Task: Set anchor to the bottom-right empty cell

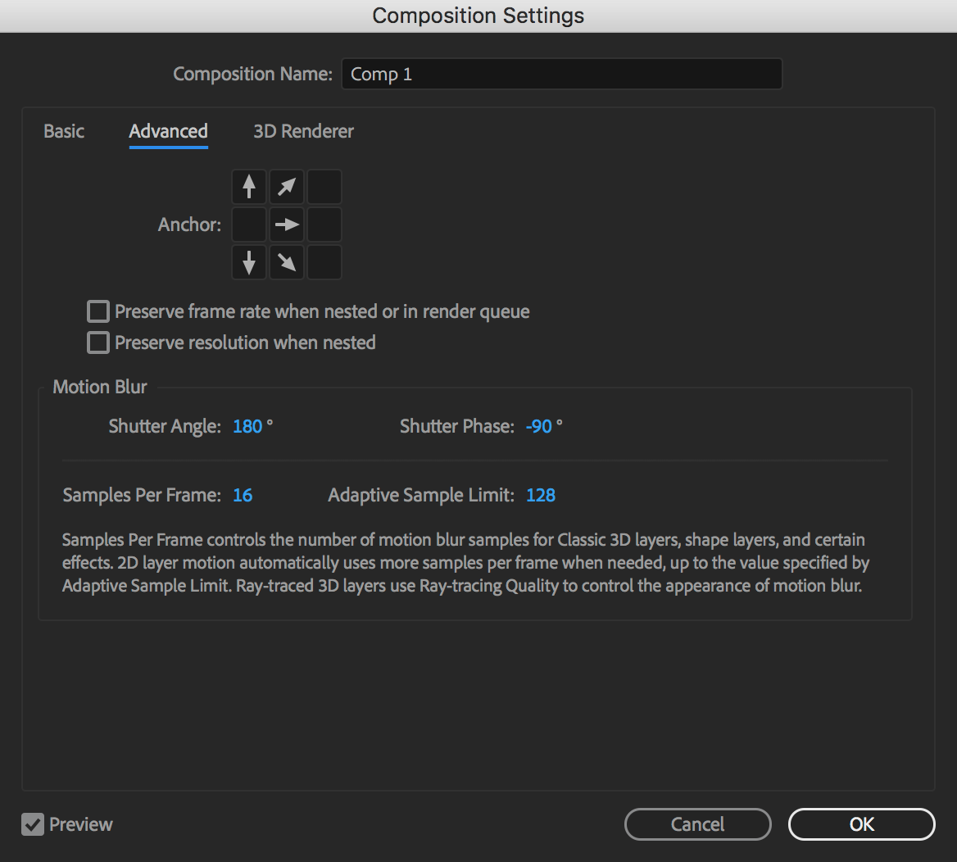Action: pyautogui.click(x=324, y=262)
